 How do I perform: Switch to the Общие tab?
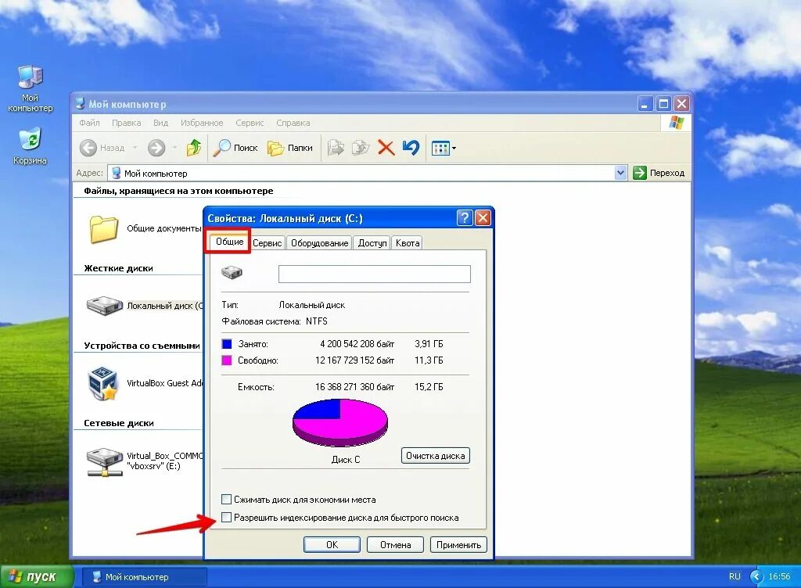[x=229, y=242]
